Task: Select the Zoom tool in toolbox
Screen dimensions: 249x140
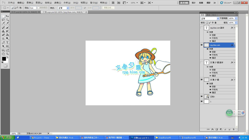Action: pos(7,54)
